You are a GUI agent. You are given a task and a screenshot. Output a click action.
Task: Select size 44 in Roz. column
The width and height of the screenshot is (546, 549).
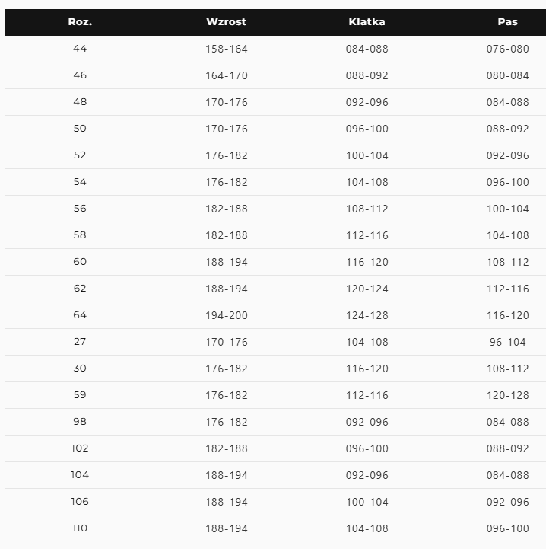(80, 49)
